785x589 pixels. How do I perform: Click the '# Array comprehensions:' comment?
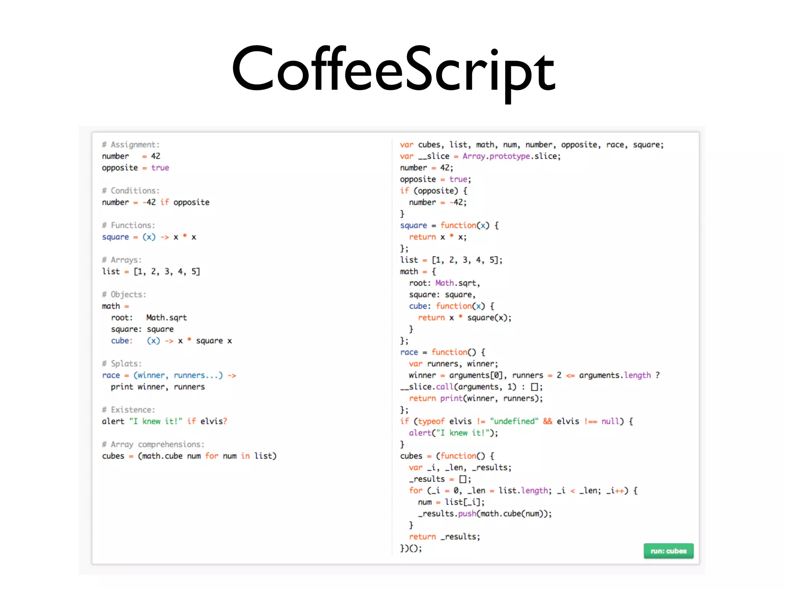tap(153, 444)
